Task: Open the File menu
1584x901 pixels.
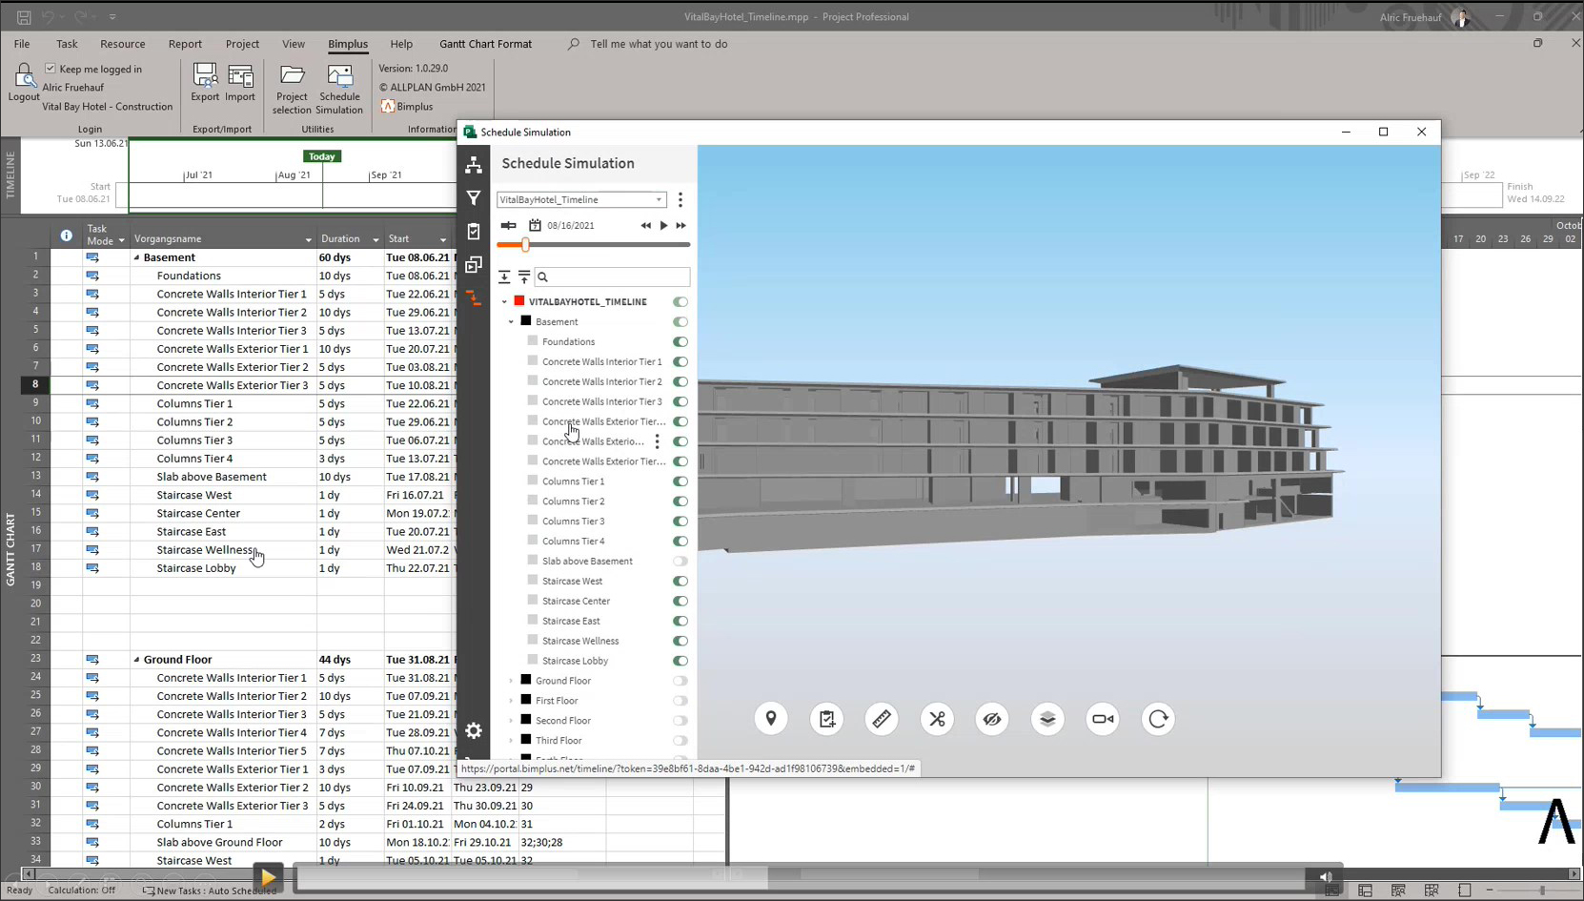Action: pos(22,44)
